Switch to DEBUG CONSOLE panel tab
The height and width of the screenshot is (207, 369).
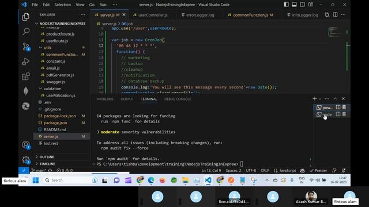click(x=178, y=99)
